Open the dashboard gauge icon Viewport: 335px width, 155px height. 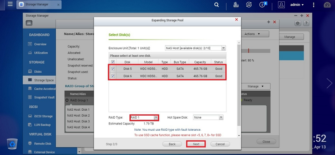(327, 5)
